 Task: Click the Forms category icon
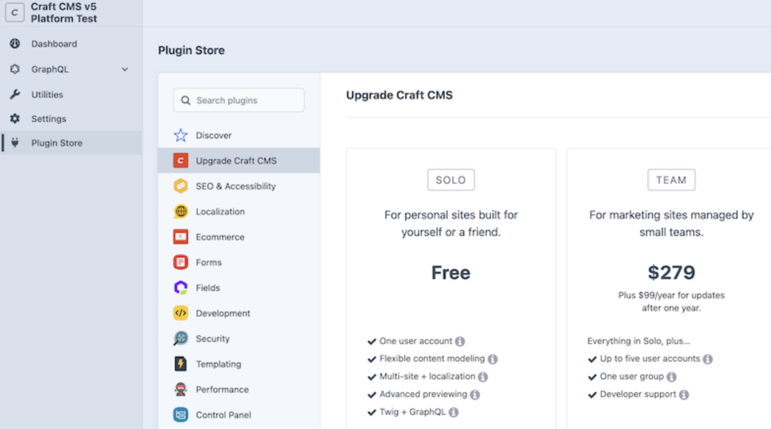[x=180, y=262]
